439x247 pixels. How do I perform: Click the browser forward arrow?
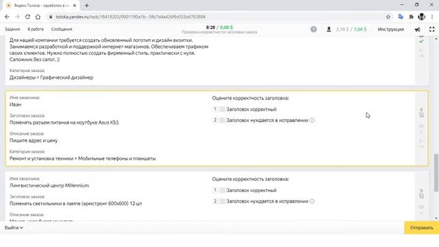17,16
